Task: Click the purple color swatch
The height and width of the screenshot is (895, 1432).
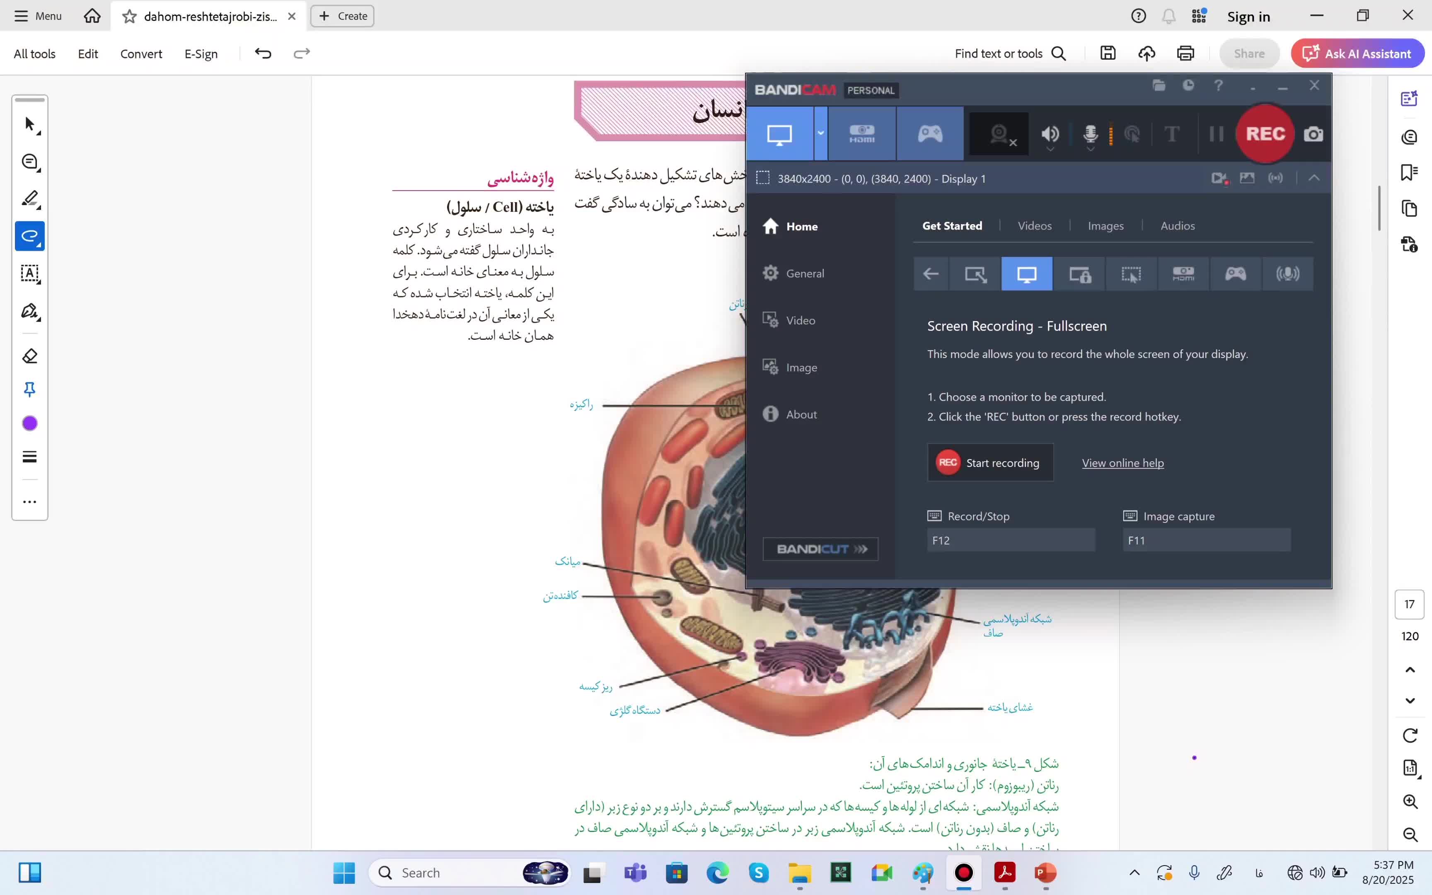Action: 29,423
